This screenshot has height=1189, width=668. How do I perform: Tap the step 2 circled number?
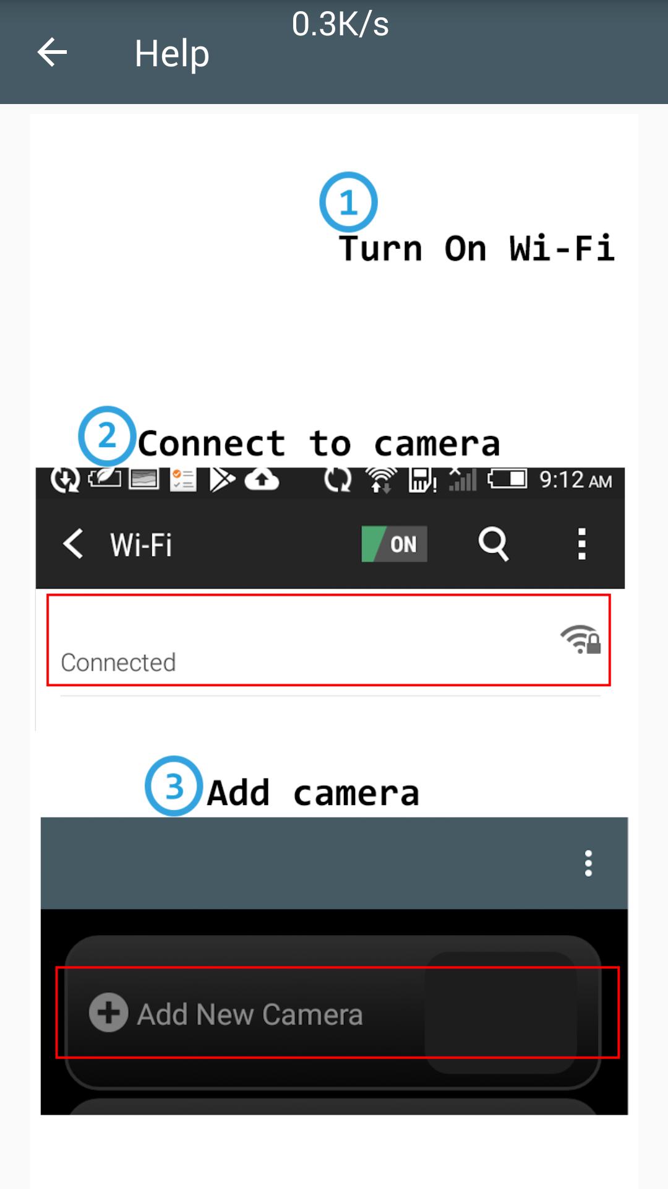click(x=107, y=436)
